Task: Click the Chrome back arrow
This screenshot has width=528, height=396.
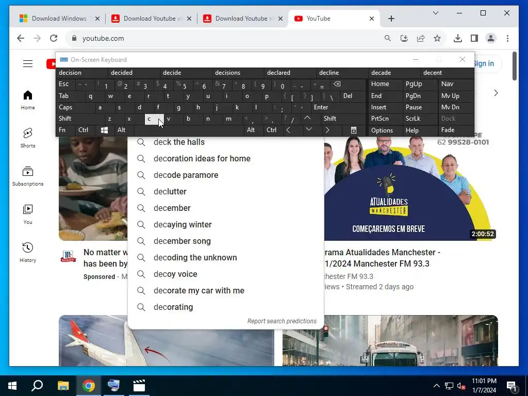Action: [x=21, y=38]
